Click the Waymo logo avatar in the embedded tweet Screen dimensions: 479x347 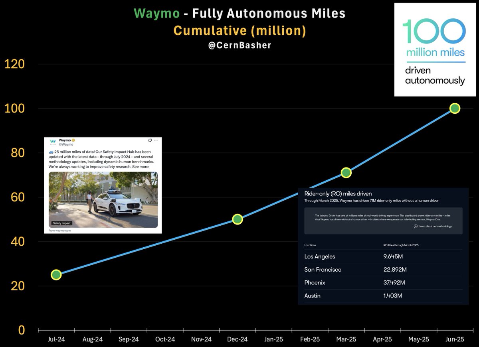(53, 142)
